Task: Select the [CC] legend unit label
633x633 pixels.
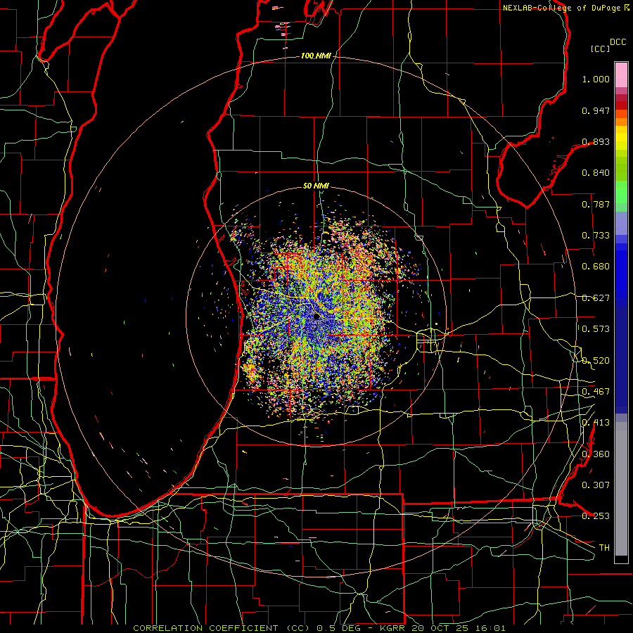Action: [600, 49]
